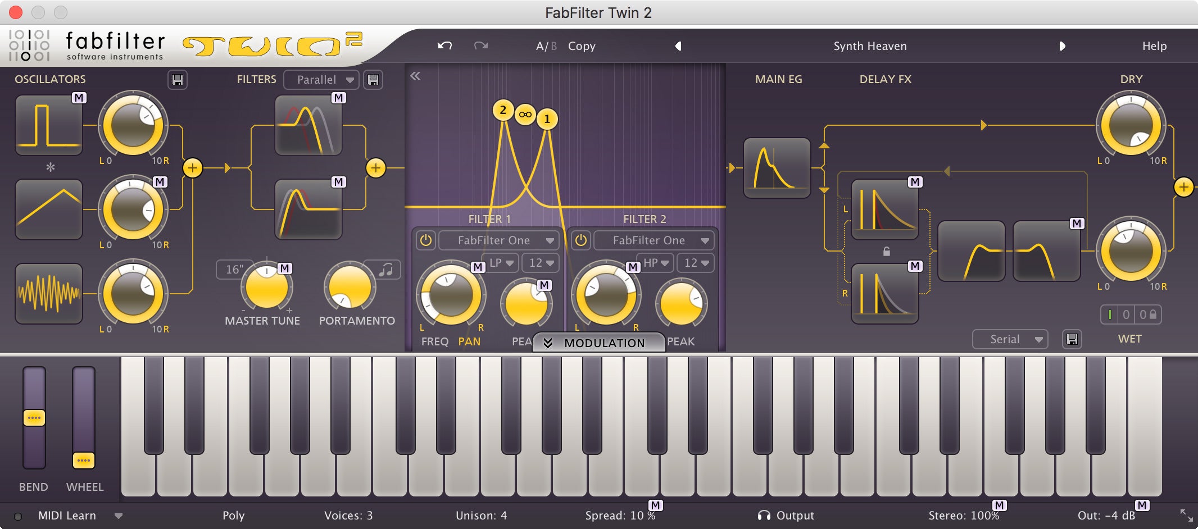Toggle Filter 1 power button

(426, 240)
